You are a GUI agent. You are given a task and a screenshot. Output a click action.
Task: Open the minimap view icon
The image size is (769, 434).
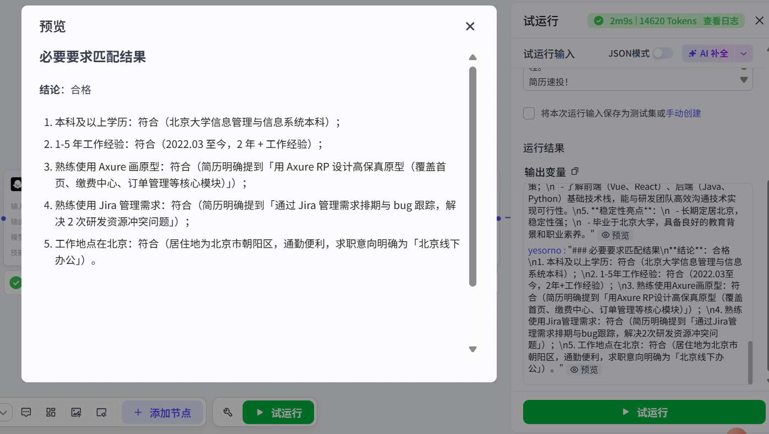pos(100,412)
